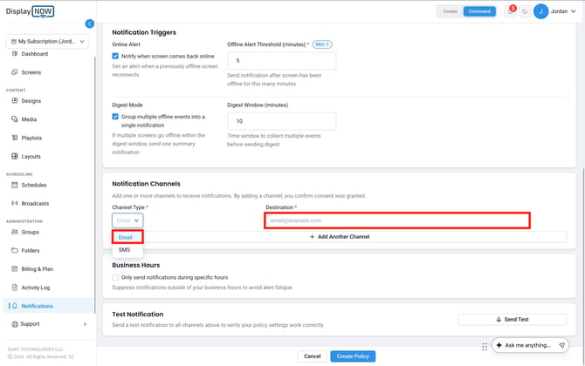
Task: Uncheck Notify when screen comes back online
Action: tap(115, 56)
